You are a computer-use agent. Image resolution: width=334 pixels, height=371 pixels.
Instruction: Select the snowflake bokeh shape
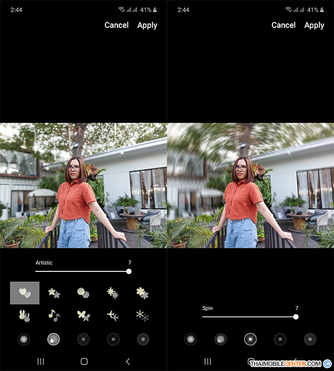coord(143,316)
